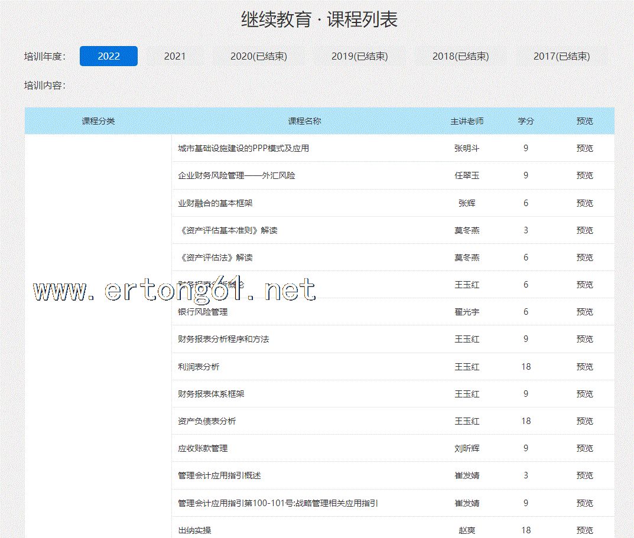The image size is (634, 538).
Task: Preview the 资产负债表分析 course
Action: click(584, 421)
